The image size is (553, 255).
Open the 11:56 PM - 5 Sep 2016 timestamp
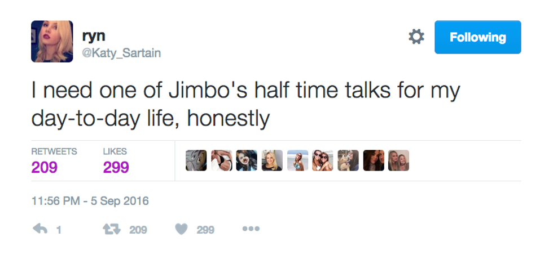coord(90,201)
